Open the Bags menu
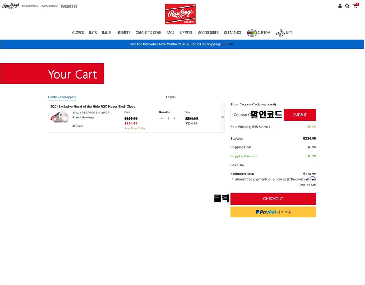Screen dimensions: 365x285 coord(170,33)
